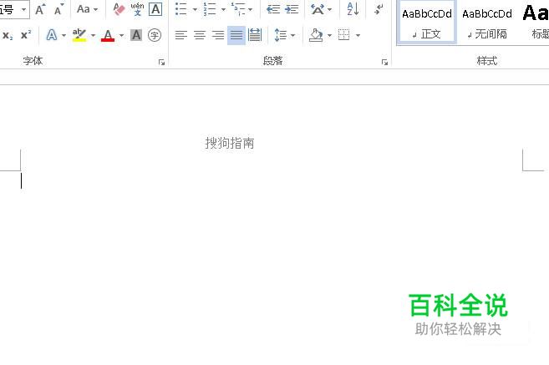Open Enclosed Characters tool
549x365 pixels.
pyautogui.click(x=155, y=35)
